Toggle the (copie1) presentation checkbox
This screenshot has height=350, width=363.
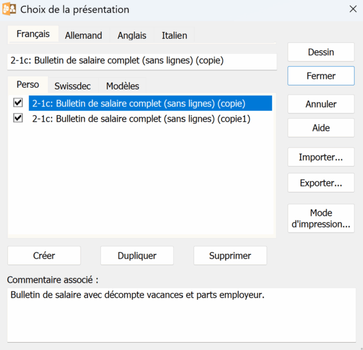coord(18,119)
